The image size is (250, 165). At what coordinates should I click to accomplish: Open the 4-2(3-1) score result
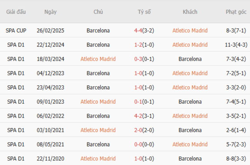tap(144, 116)
